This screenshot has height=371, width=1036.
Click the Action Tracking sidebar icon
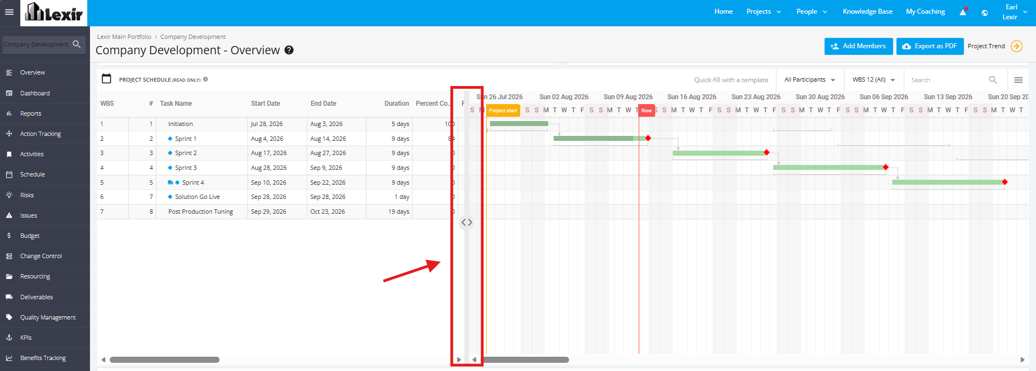click(9, 134)
